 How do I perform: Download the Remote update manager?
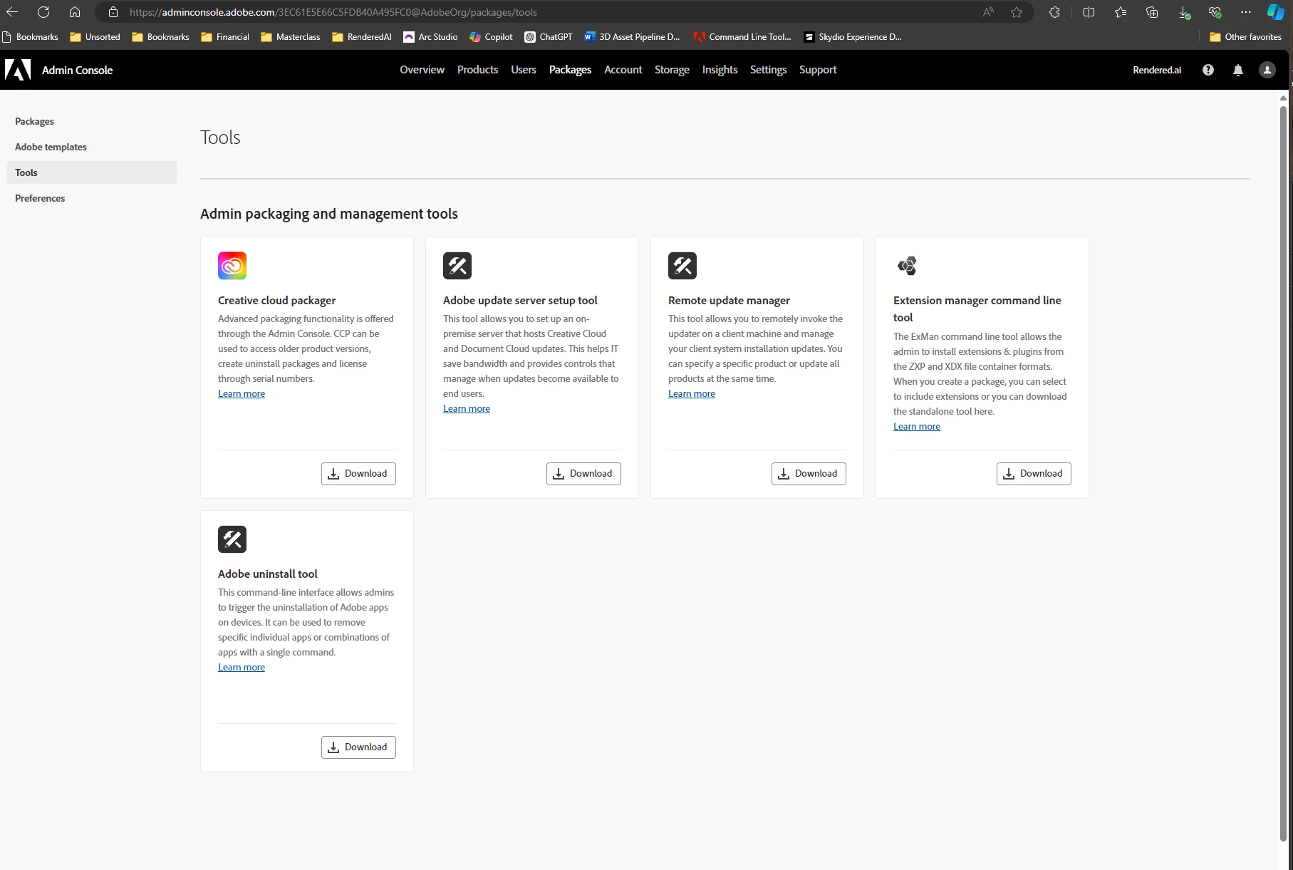click(x=809, y=474)
